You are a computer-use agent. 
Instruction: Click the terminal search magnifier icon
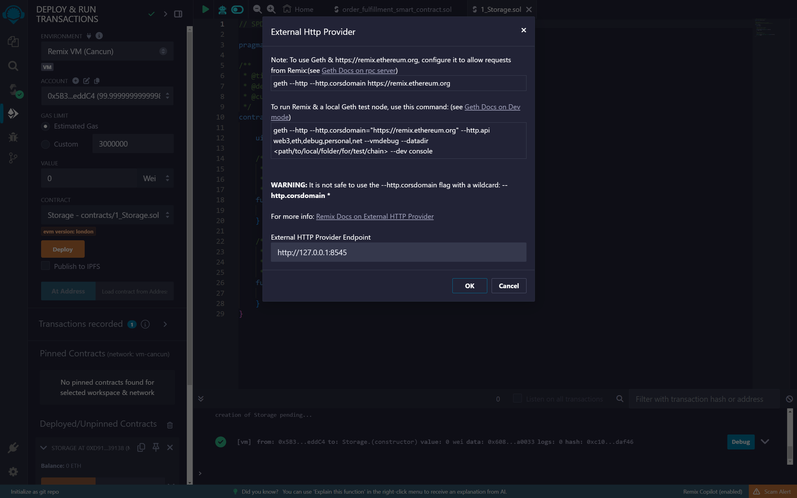coord(620,399)
